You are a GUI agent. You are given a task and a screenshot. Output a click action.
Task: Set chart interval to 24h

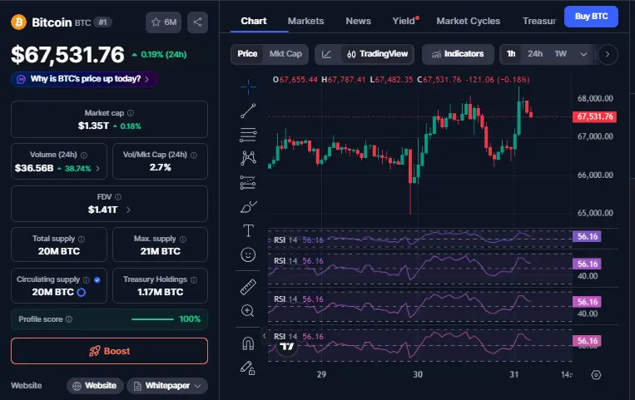535,54
